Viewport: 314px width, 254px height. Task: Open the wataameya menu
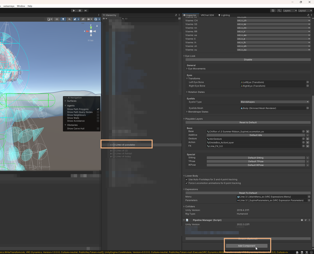click(8, 6)
